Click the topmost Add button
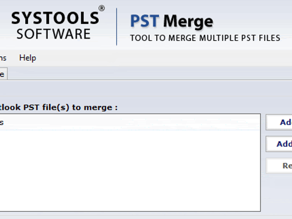This screenshot has height=219, width=292. [x=279, y=122]
